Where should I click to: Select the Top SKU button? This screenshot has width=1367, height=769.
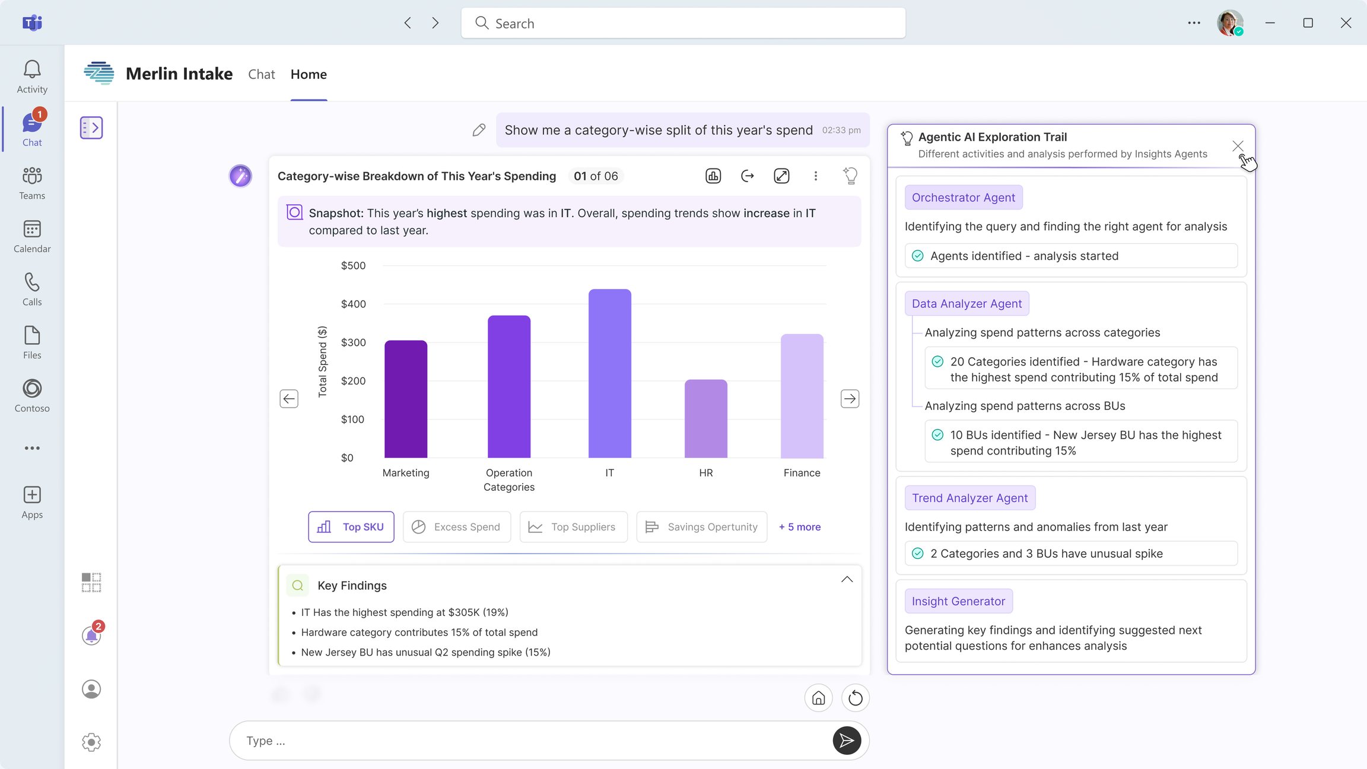point(351,527)
